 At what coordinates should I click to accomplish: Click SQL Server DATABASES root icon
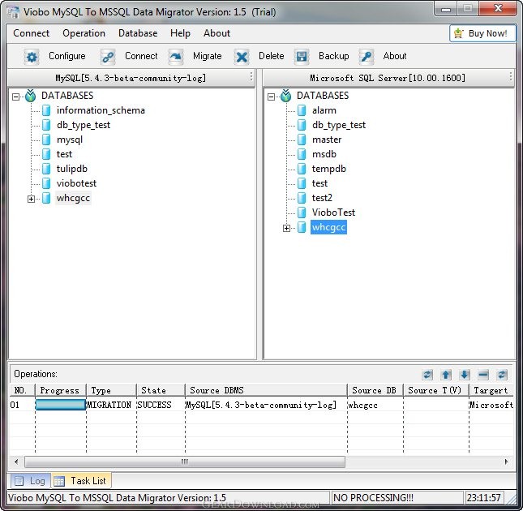pos(286,96)
